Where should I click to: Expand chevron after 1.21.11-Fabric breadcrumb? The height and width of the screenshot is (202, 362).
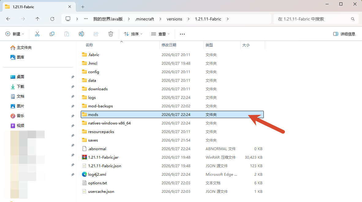click(228, 19)
